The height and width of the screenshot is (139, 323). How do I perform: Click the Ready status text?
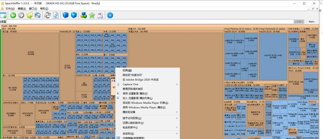tap(312, 22)
